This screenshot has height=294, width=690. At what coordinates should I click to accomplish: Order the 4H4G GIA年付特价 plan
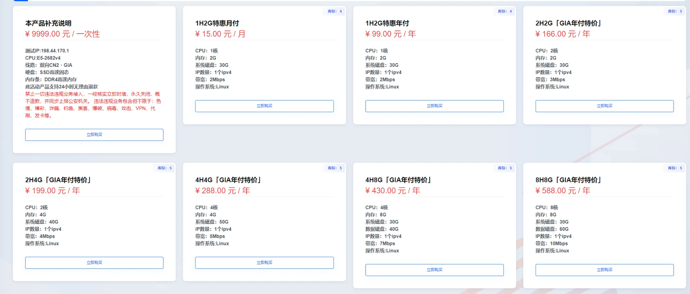point(264,263)
